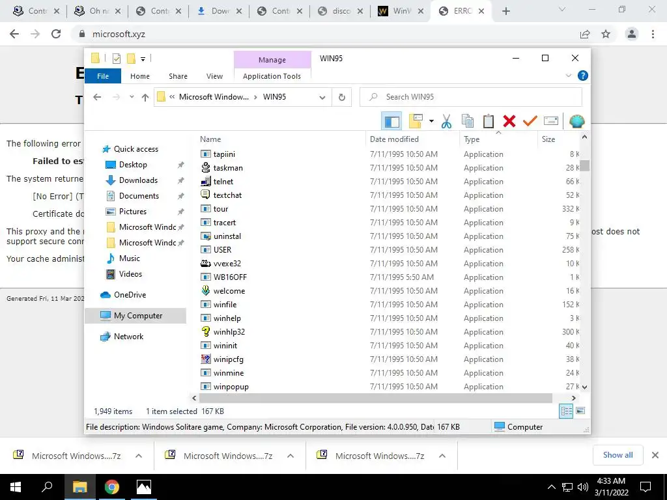Image resolution: width=667 pixels, height=500 pixels.
Task: Click the vertical scrollbar down arrow
Action: (x=584, y=387)
